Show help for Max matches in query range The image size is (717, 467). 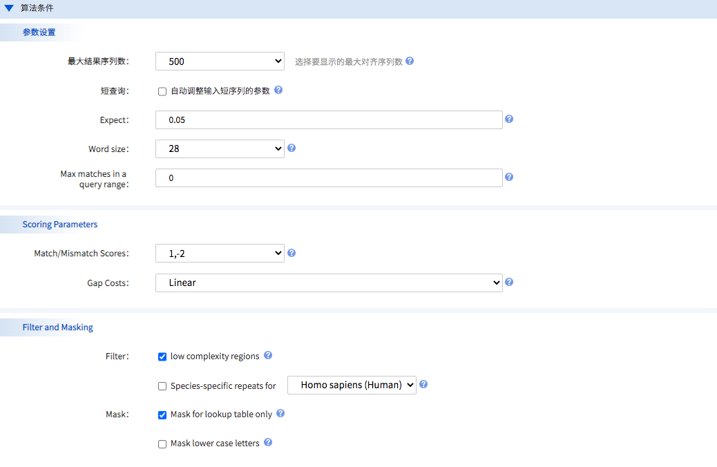509,177
